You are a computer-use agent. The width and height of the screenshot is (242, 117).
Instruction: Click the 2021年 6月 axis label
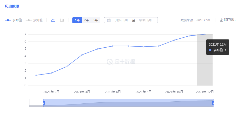tap(113, 92)
